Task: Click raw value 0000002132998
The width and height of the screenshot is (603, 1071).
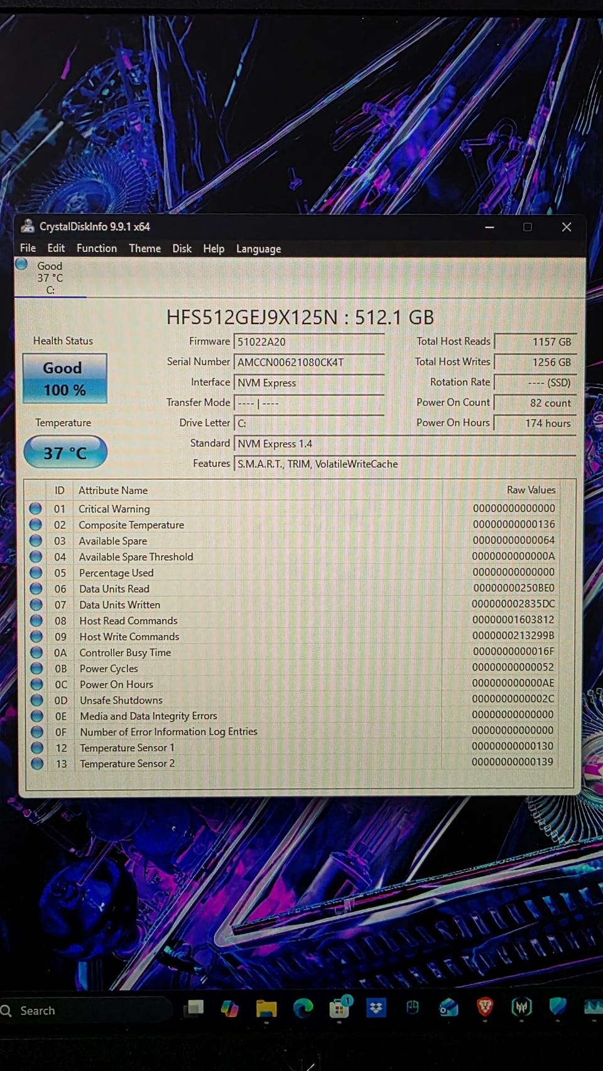Action: coord(513,635)
